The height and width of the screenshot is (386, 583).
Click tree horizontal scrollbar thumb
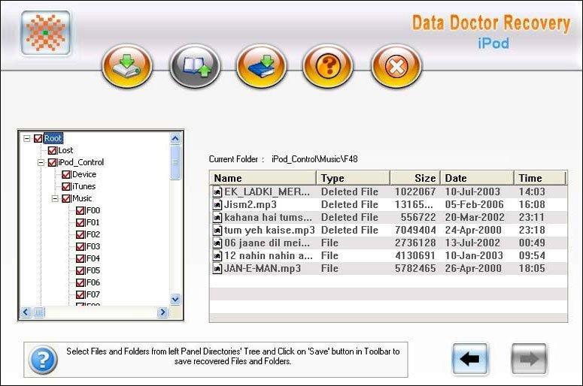click(39, 312)
